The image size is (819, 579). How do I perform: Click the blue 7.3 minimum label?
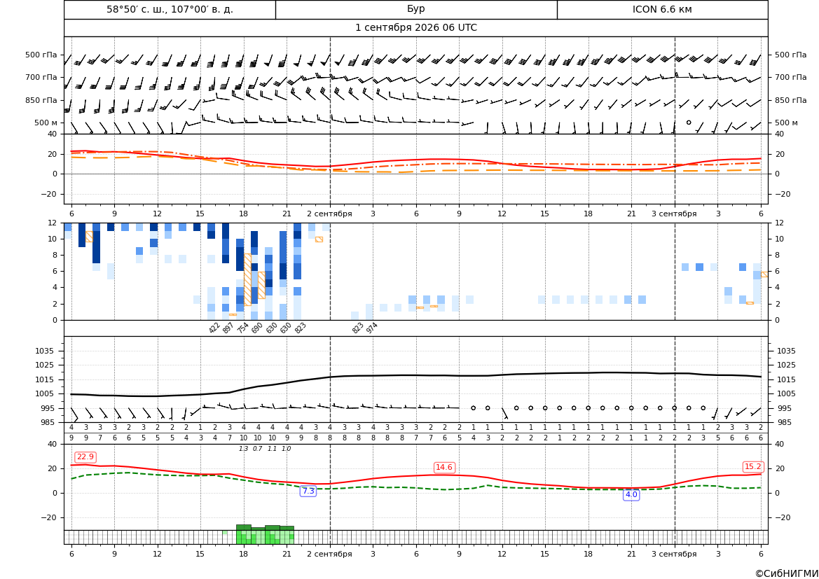pyautogui.click(x=308, y=491)
